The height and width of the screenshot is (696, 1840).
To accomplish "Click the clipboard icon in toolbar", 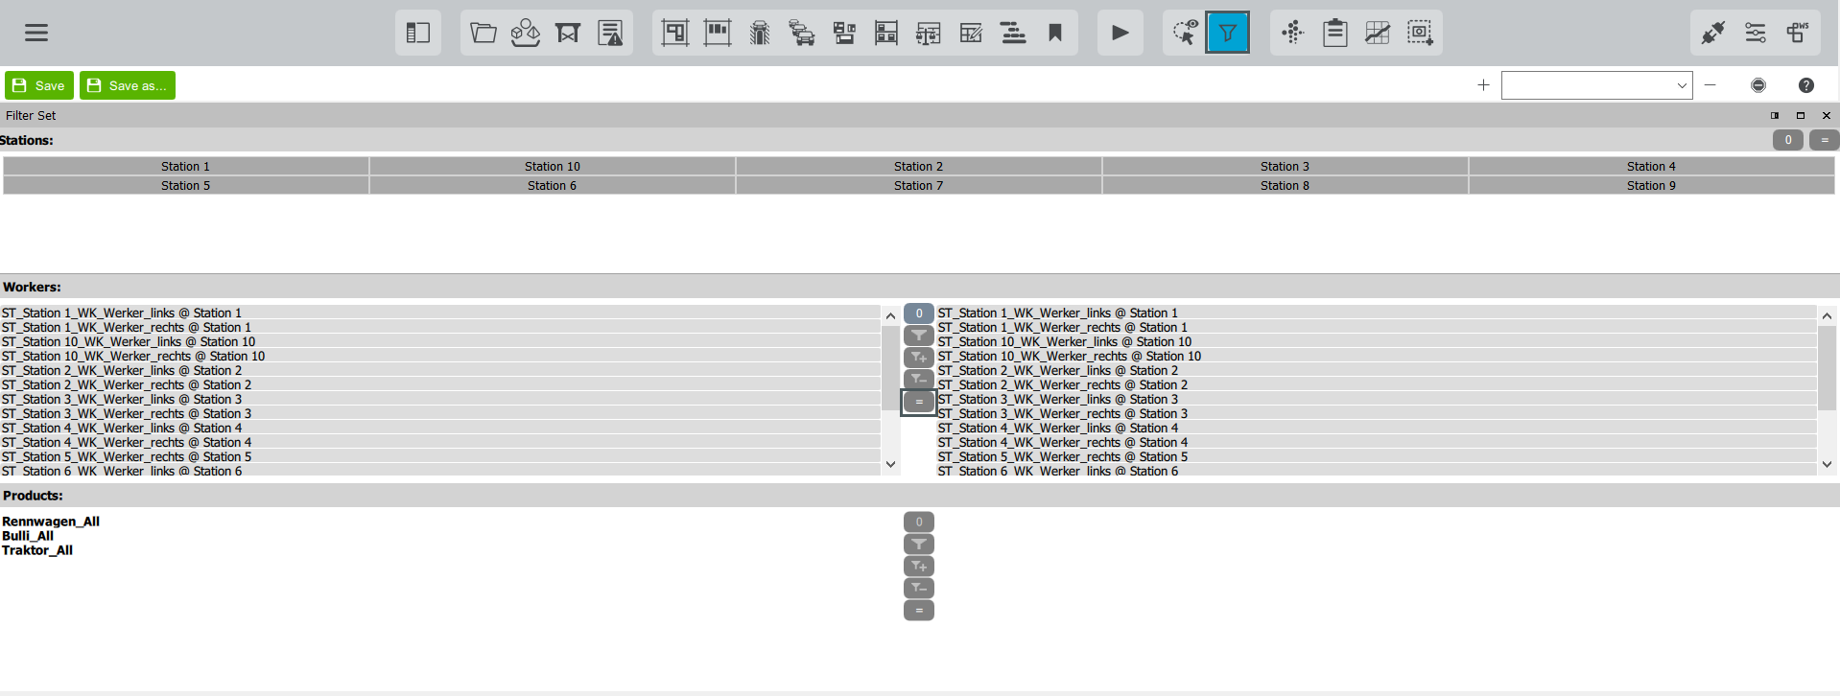I will pos(1334,33).
